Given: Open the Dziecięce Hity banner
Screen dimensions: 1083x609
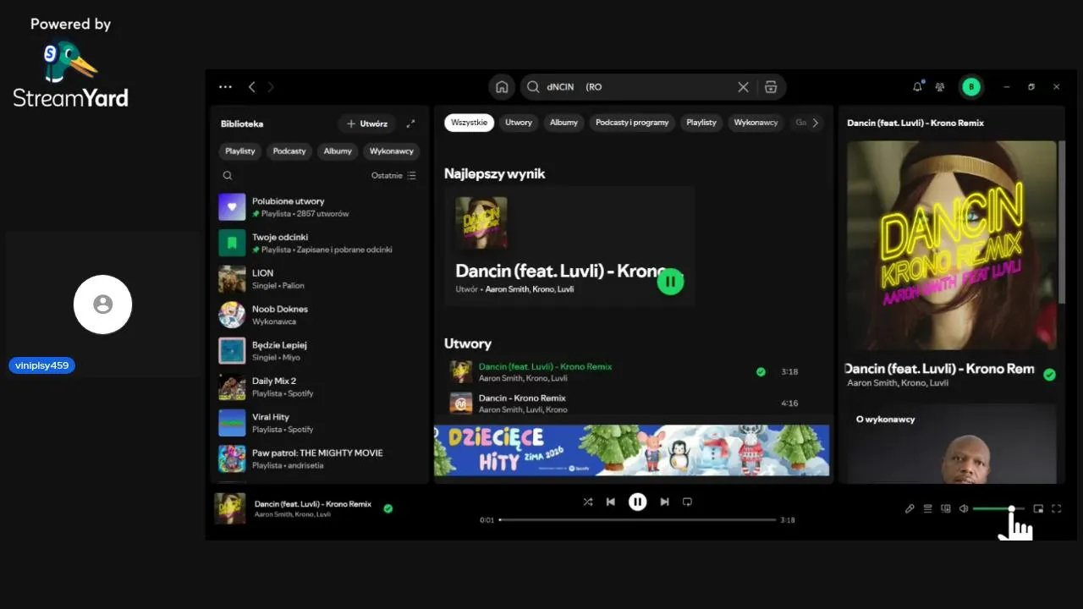Looking at the screenshot, I should [x=631, y=450].
